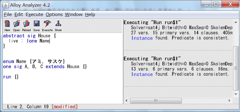
Task: Open the first Instance link in log
Action: tap(142, 38)
